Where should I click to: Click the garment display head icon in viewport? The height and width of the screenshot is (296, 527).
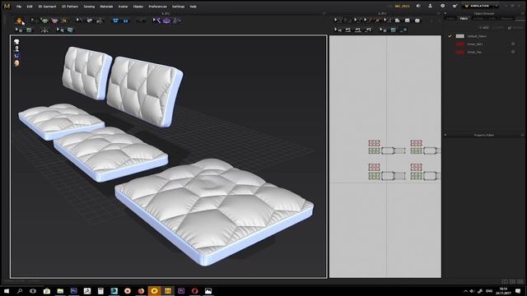click(x=16, y=42)
